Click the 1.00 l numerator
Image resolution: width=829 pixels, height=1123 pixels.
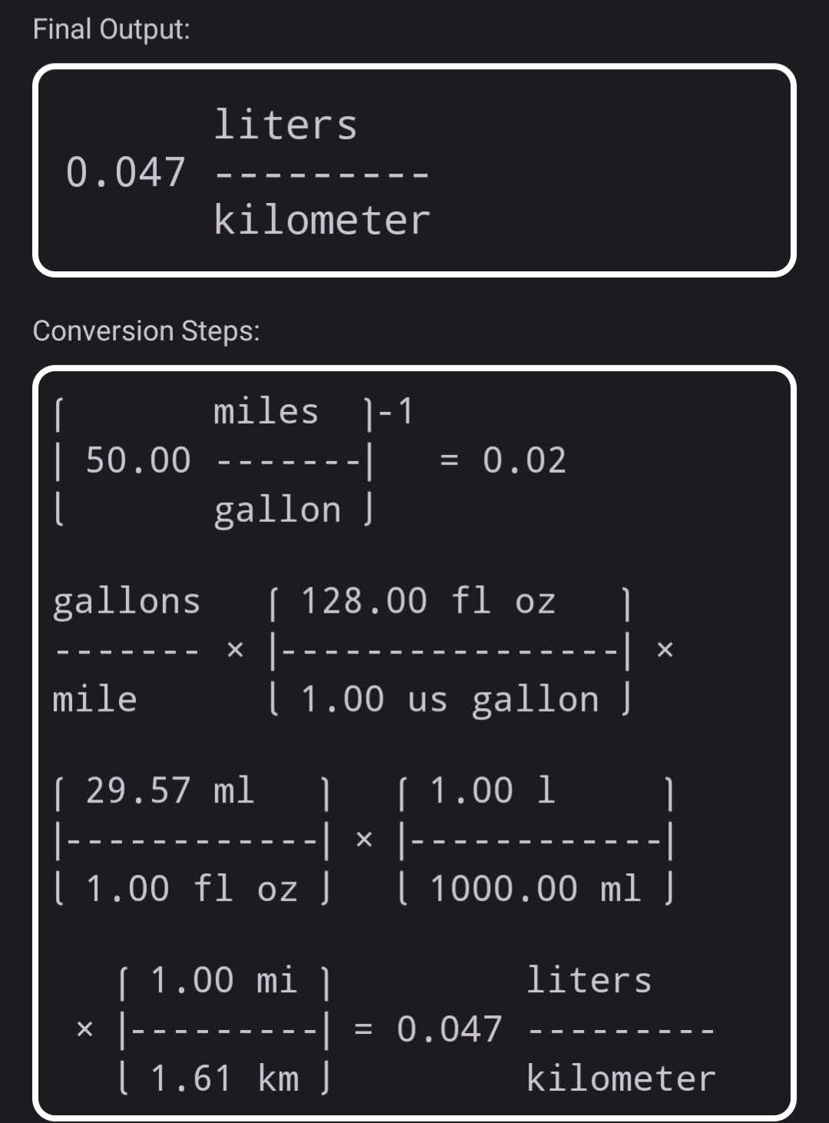point(492,791)
